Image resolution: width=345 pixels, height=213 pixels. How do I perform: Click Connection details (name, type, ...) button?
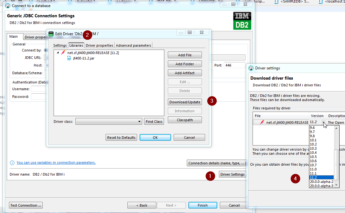(217, 163)
